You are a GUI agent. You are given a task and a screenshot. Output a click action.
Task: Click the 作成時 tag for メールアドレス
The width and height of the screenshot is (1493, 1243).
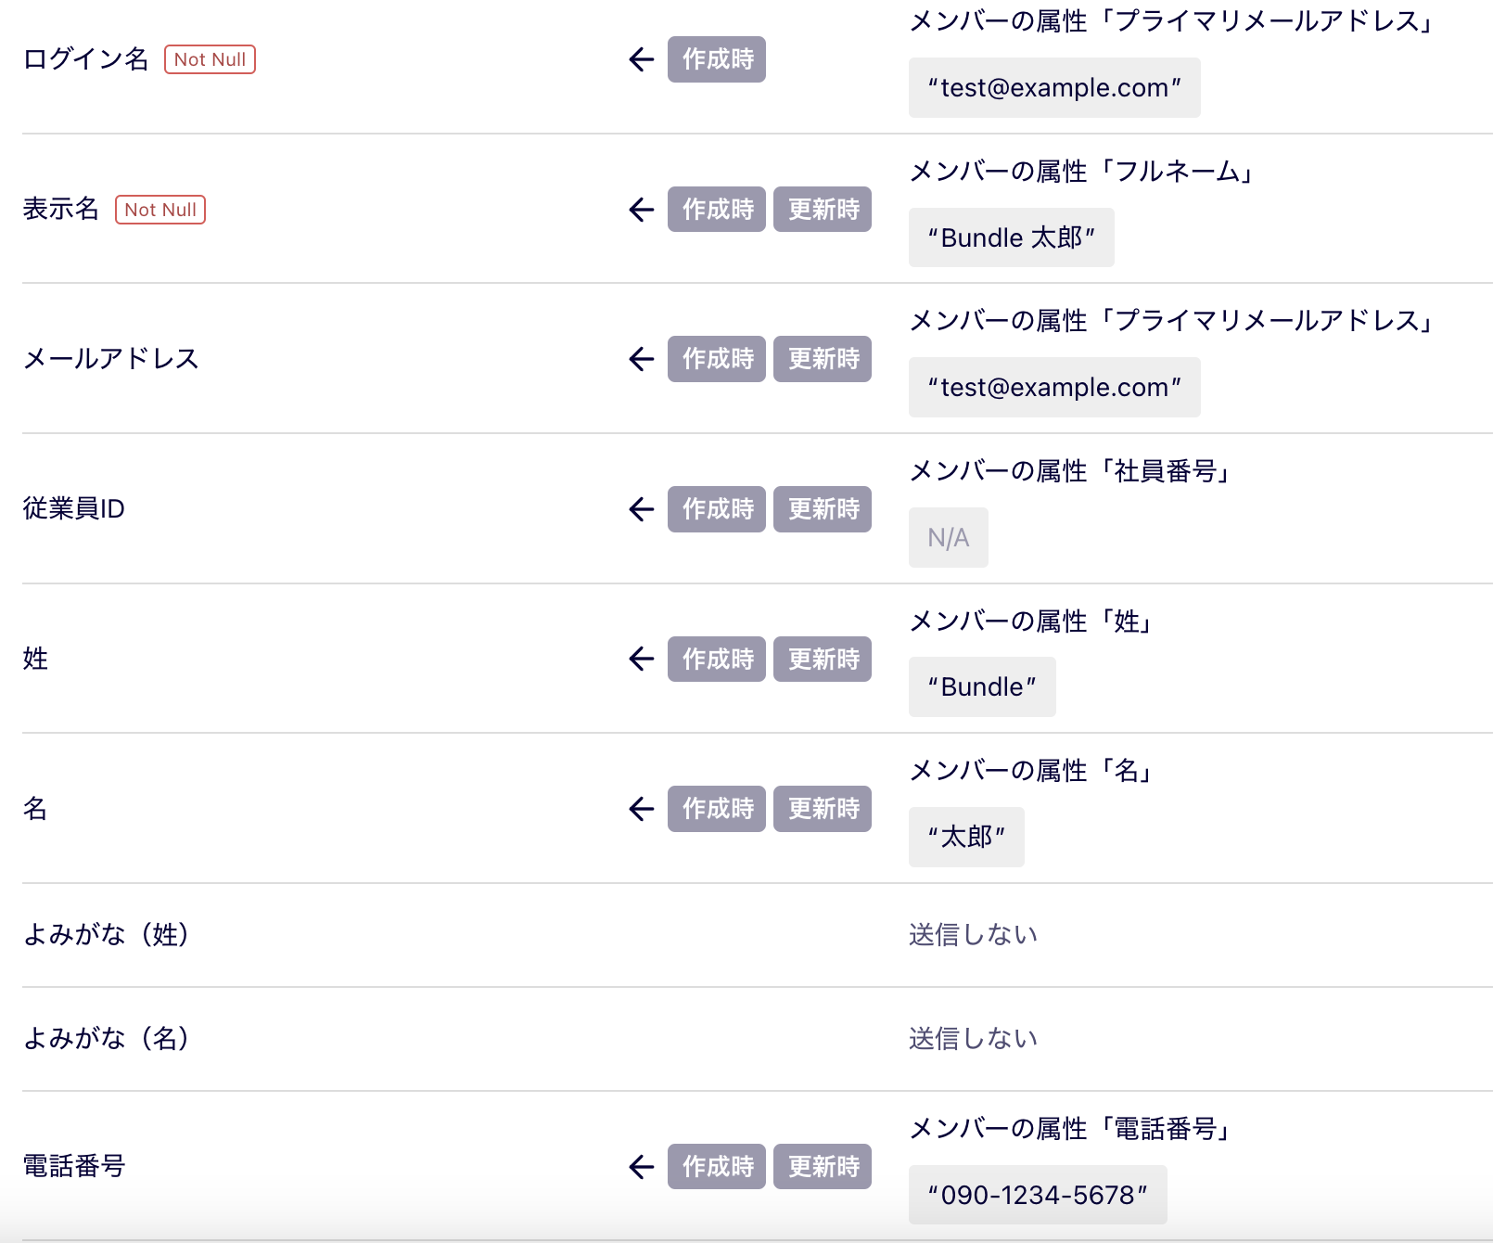pos(717,359)
